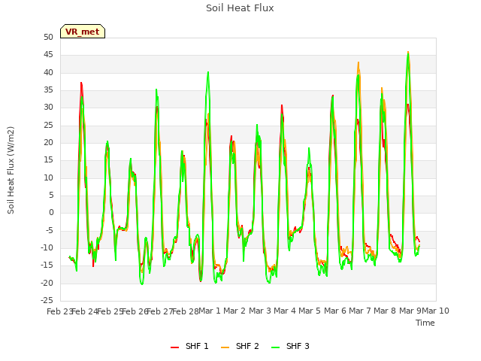Click the red SHF 1 legend marker
481x361 pixels.
(x=174, y=347)
